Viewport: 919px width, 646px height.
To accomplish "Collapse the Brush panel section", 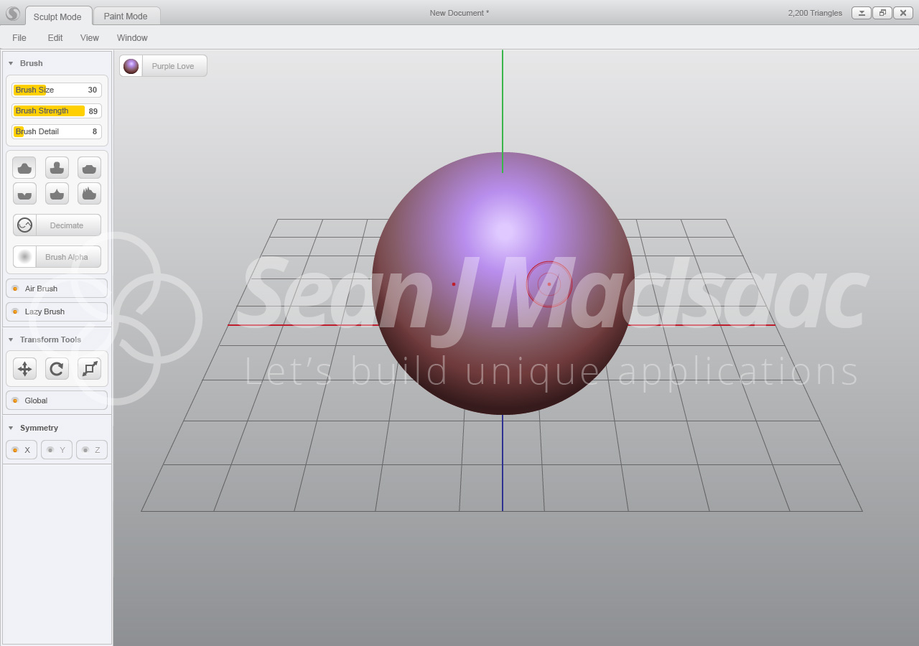I will [11, 63].
